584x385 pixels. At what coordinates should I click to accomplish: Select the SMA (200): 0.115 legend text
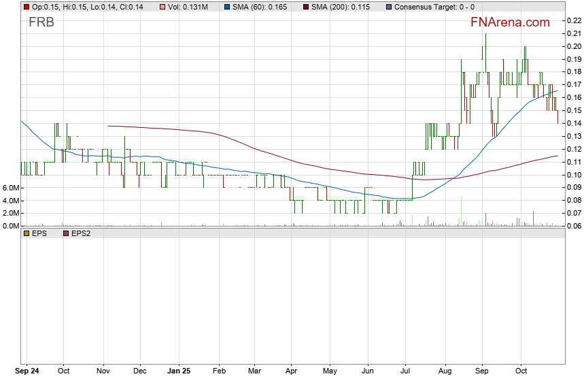341,7
